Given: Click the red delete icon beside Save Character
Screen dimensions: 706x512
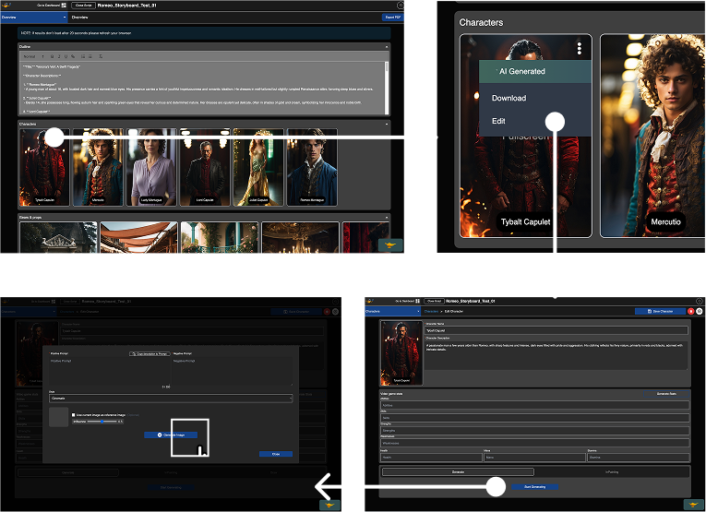Looking at the screenshot, I should tap(691, 312).
